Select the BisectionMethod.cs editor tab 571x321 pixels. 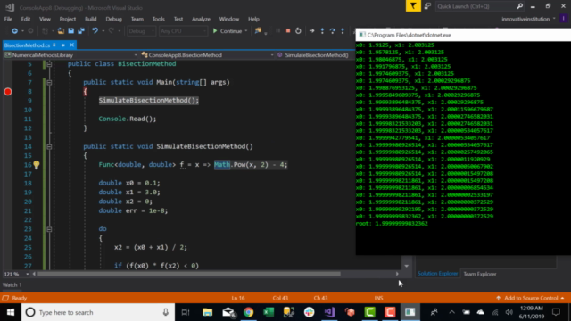coord(27,45)
